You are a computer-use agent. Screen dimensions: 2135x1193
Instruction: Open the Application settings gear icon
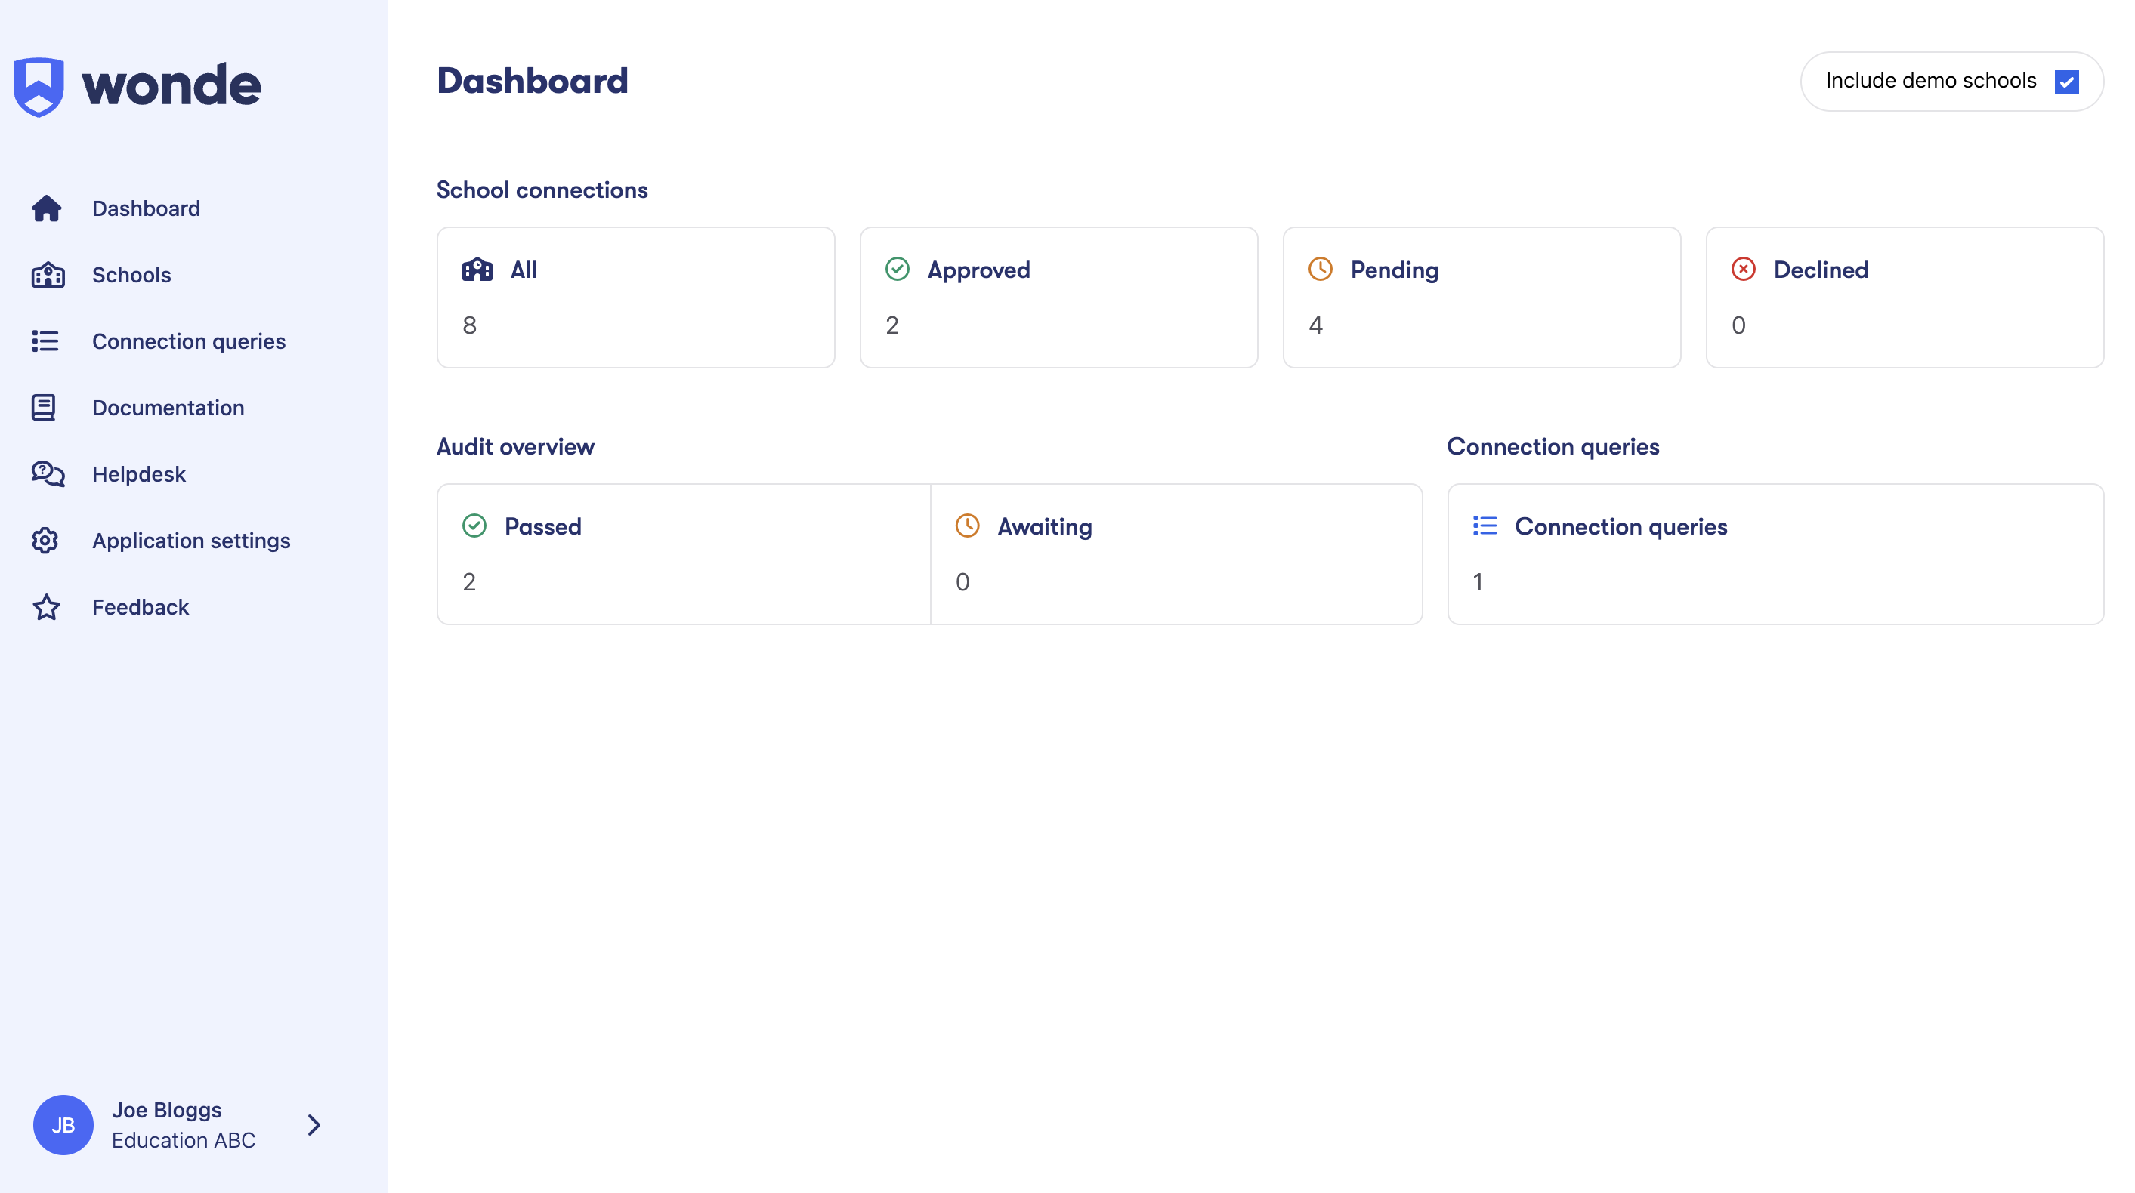(x=45, y=540)
